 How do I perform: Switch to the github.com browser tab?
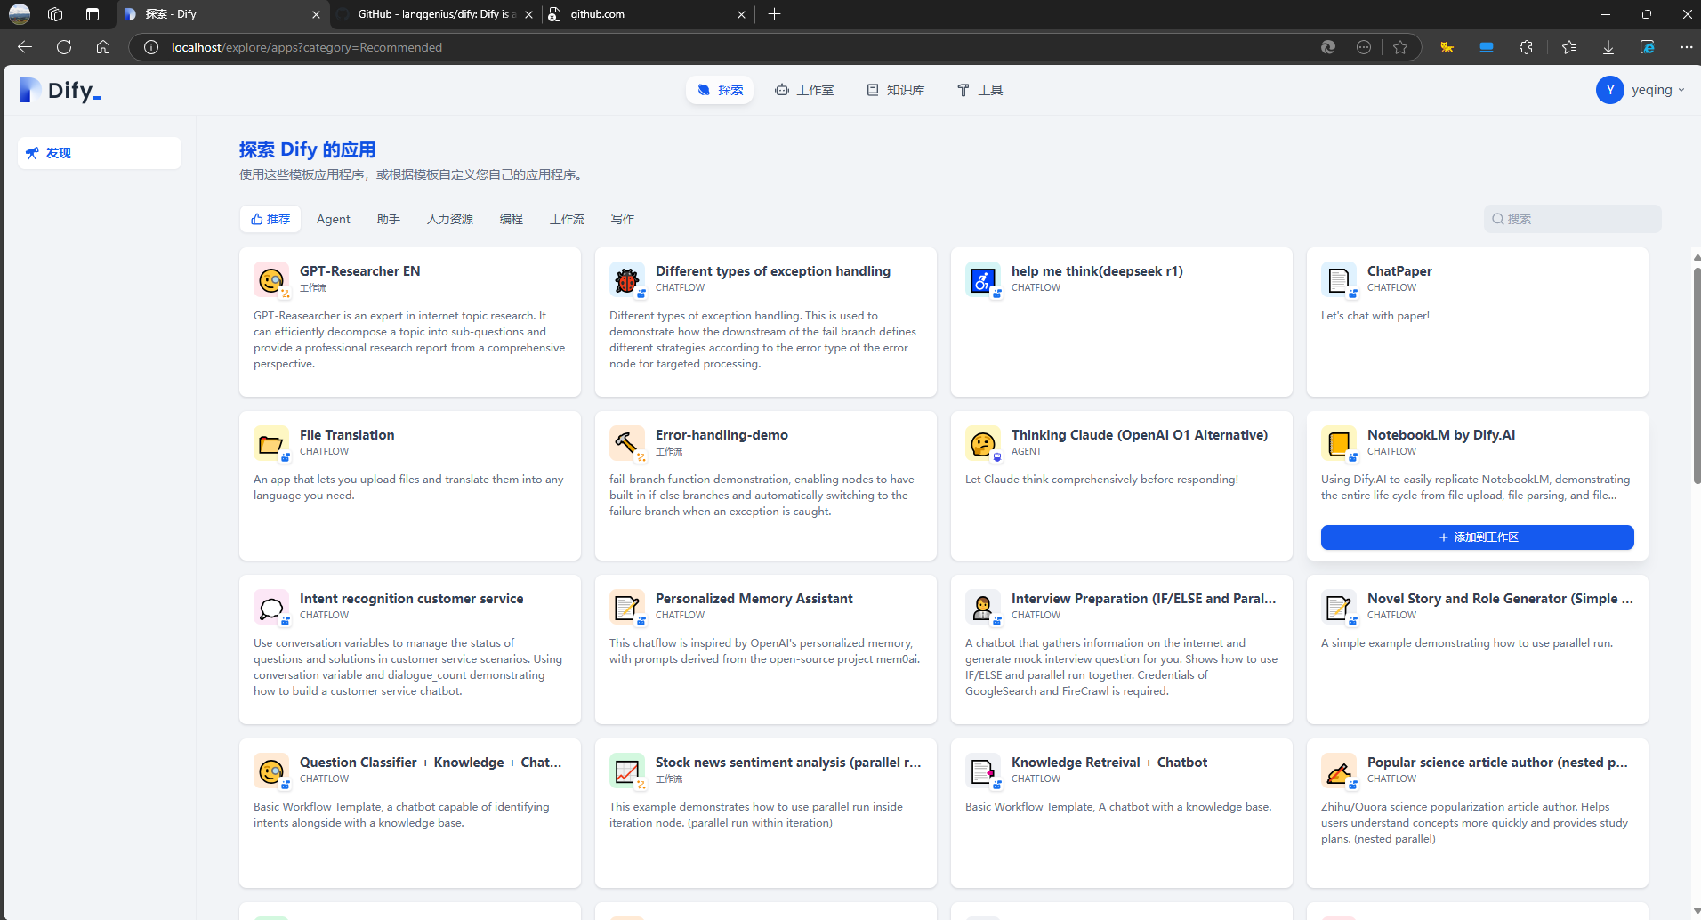click(648, 14)
